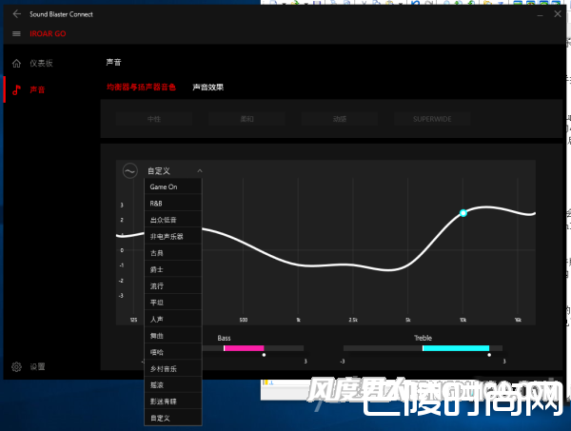
Task: Open the hamburger menu icon
Action: (x=16, y=34)
